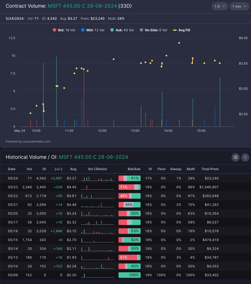This screenshot has height=284, width=251.
Task: Open the 1 min interval dropdown
Action: [239, 6]
